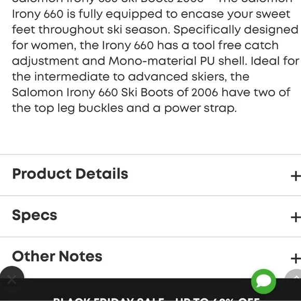Image resolution: width=301 pixels, height=301 pixels.
Task: Click the words 'feet throughout ski season'
Action: pyautogui.click(x=91, y=30)
